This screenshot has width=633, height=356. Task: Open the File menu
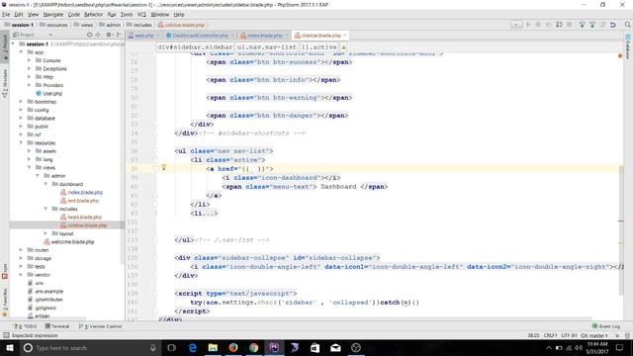pyautogui.click(x=6, y=15)
